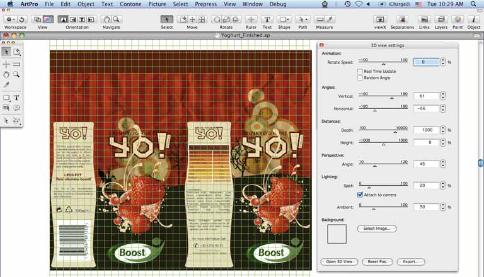Screen dimensions: 484x277
Task: Open the Prepress menu
Action: coord(205,4)
